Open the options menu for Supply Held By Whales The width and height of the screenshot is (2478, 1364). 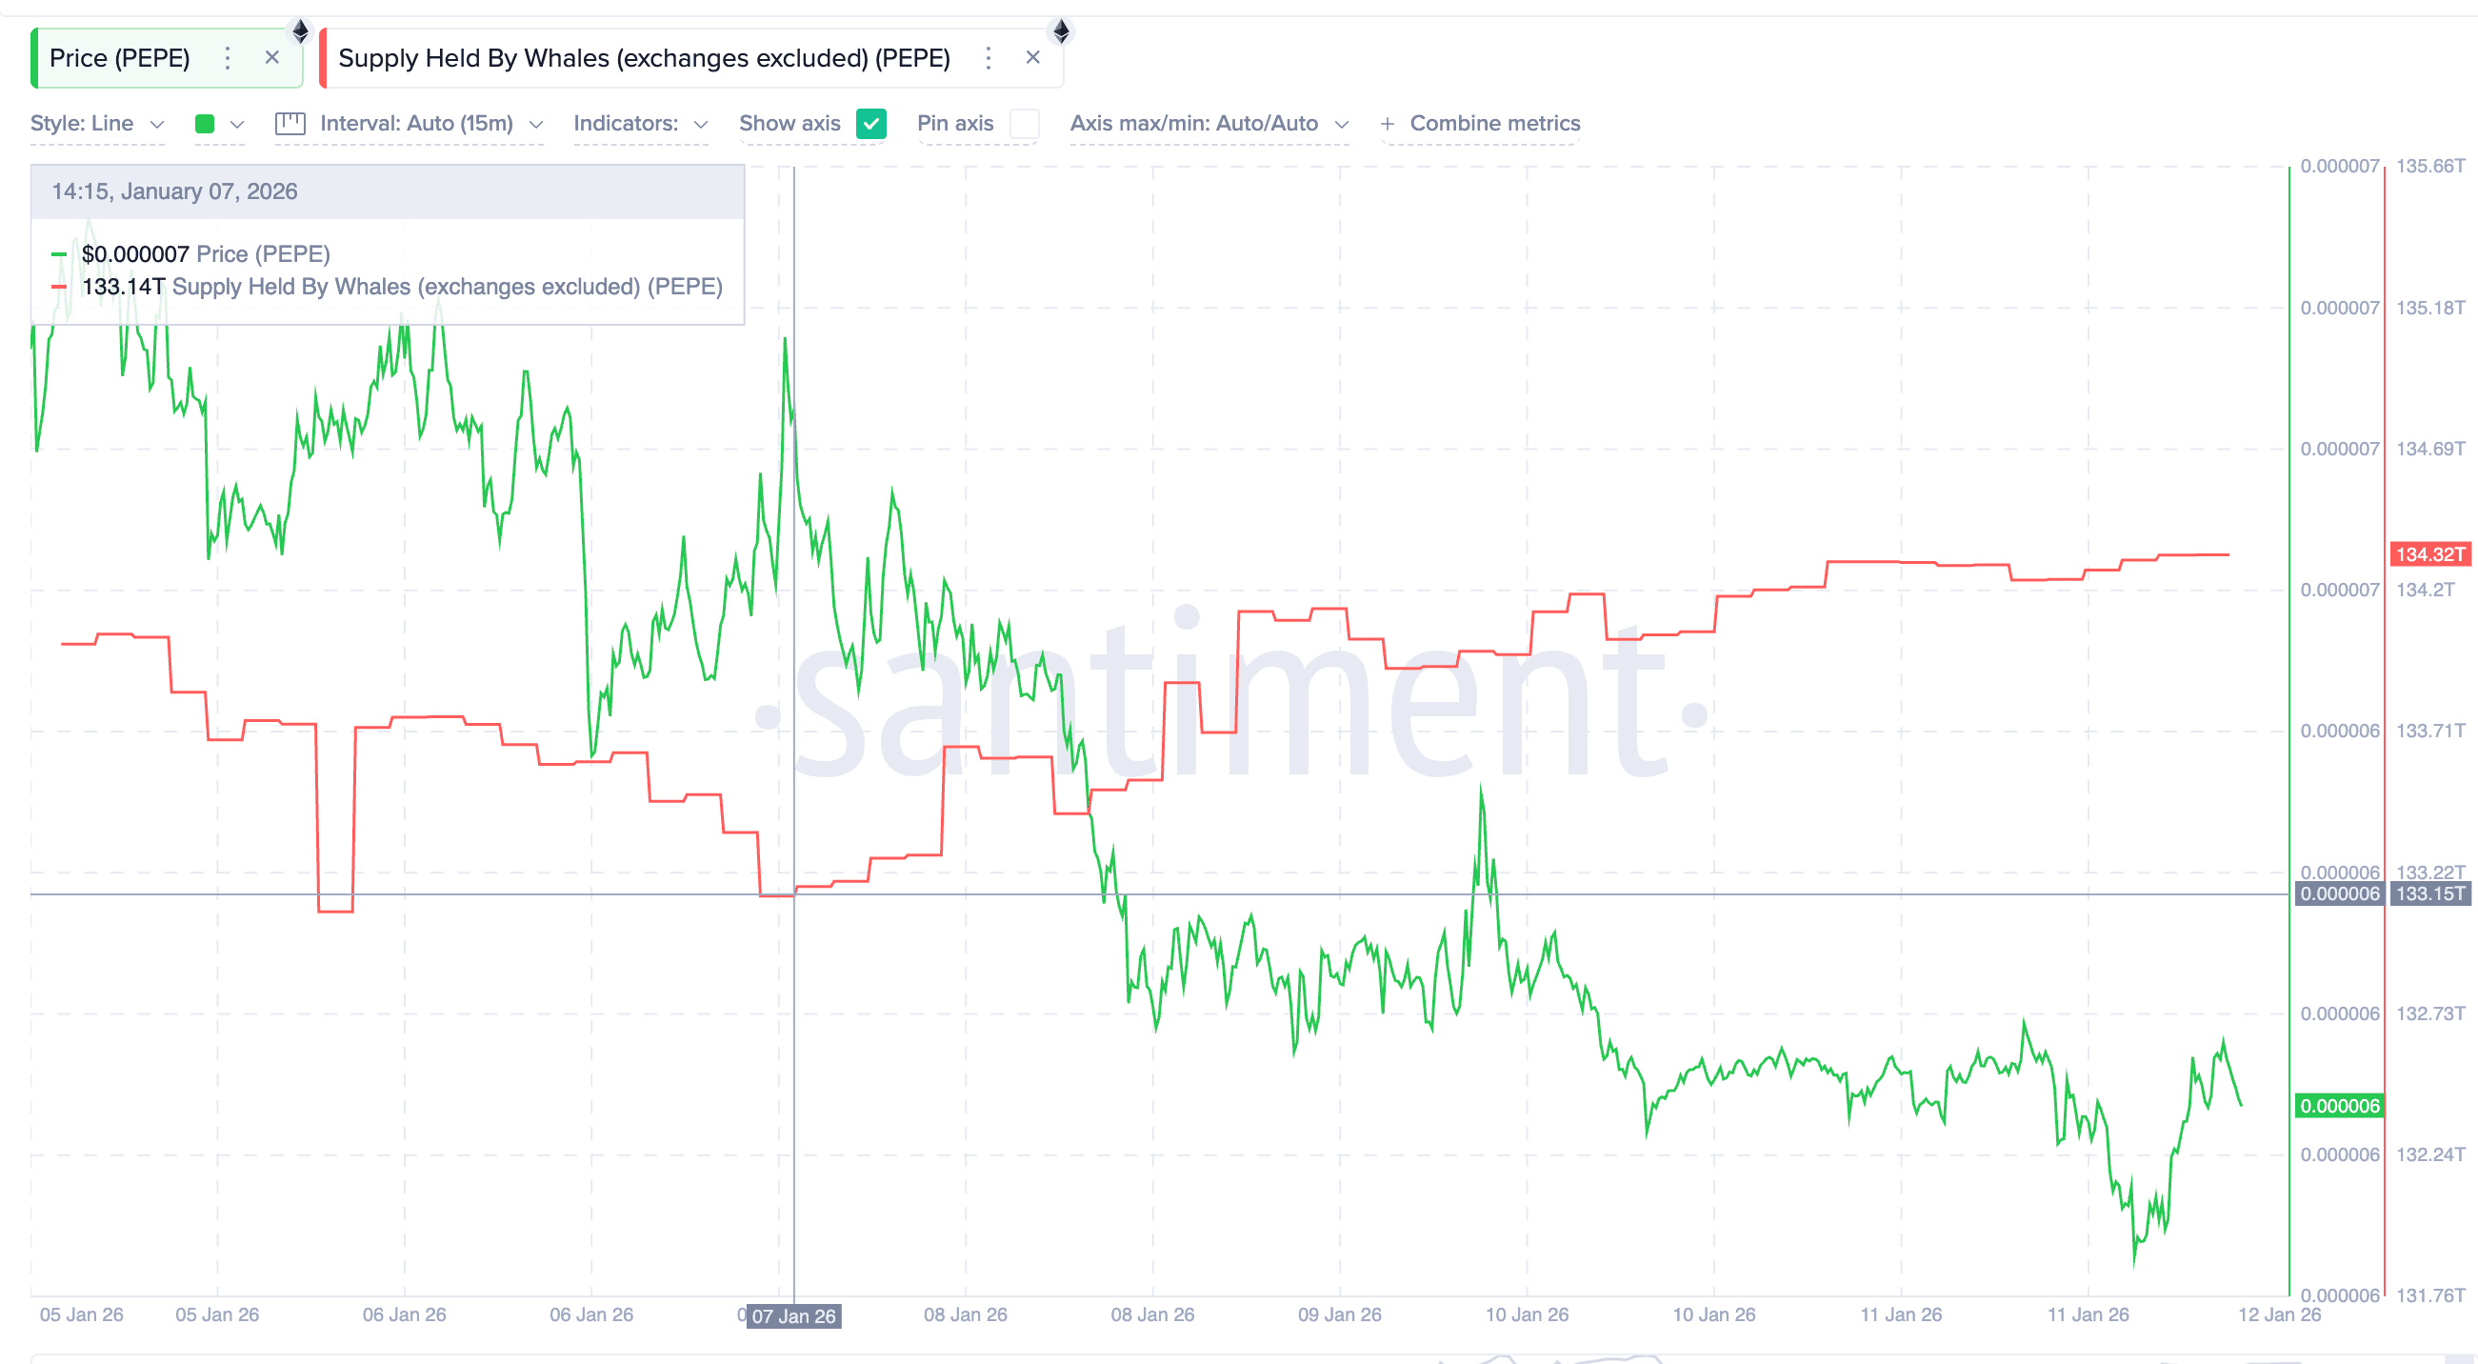[988, 58]
